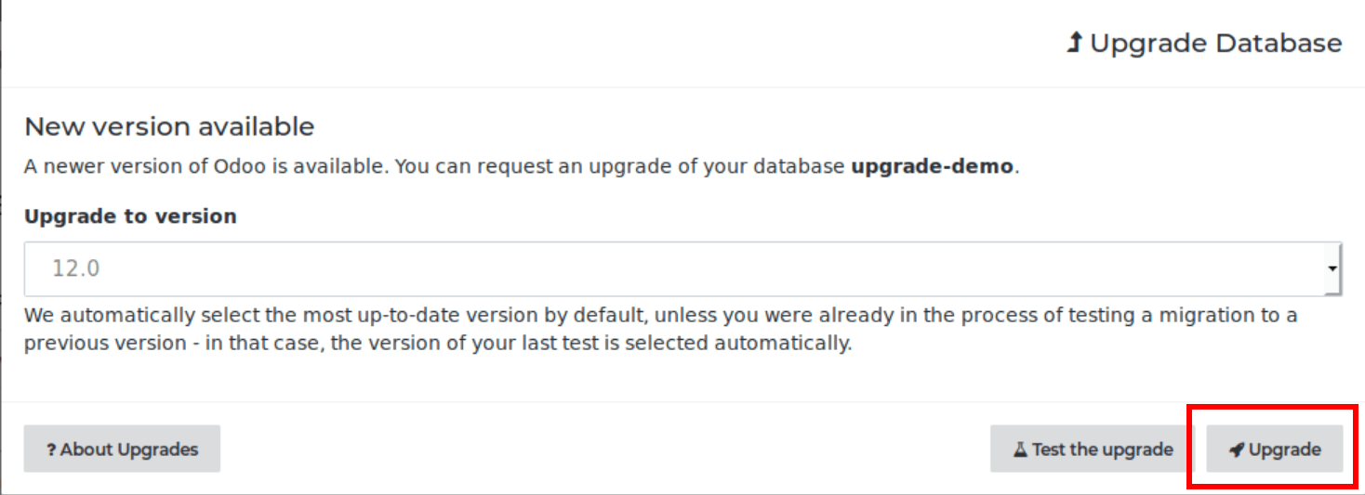Click the rocket icon on Upgrade button

[x=1236, y=449]
